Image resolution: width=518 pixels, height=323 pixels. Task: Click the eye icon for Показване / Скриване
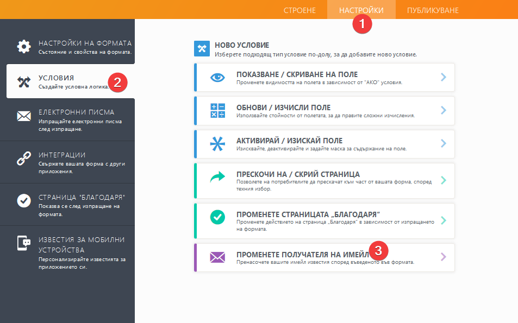pos(217,77)
